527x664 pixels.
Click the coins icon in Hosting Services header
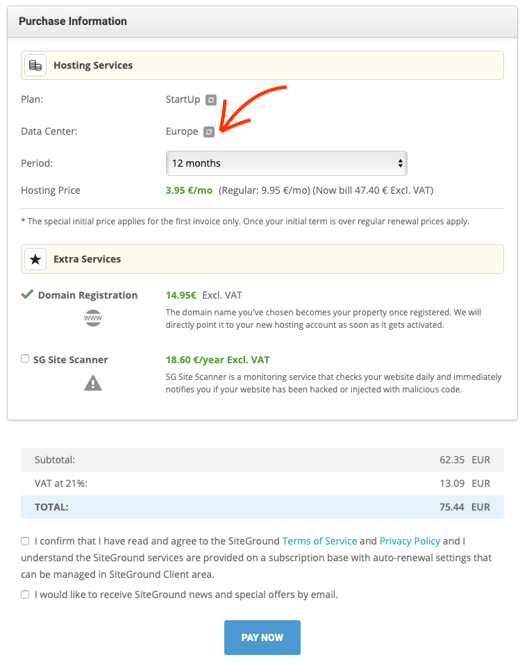pos(35,65)
